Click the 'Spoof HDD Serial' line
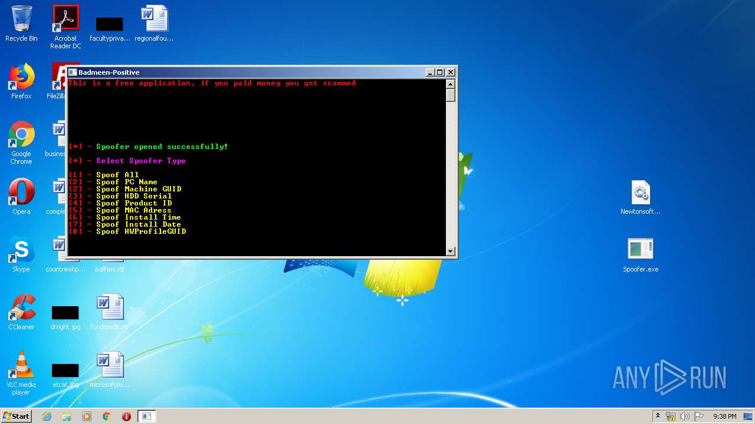Image resolution: width=755 pixels, height=424 pixels. point(120,196)
